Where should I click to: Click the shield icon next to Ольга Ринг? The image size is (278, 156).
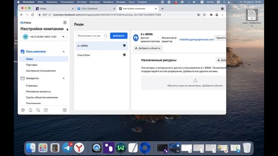[x=124, y=55]
